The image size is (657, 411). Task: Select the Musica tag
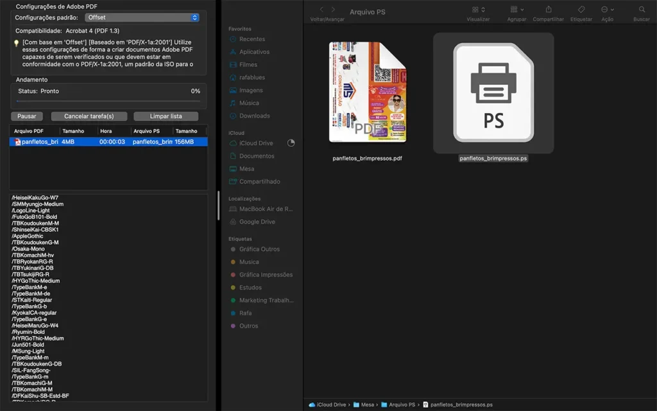249,262
